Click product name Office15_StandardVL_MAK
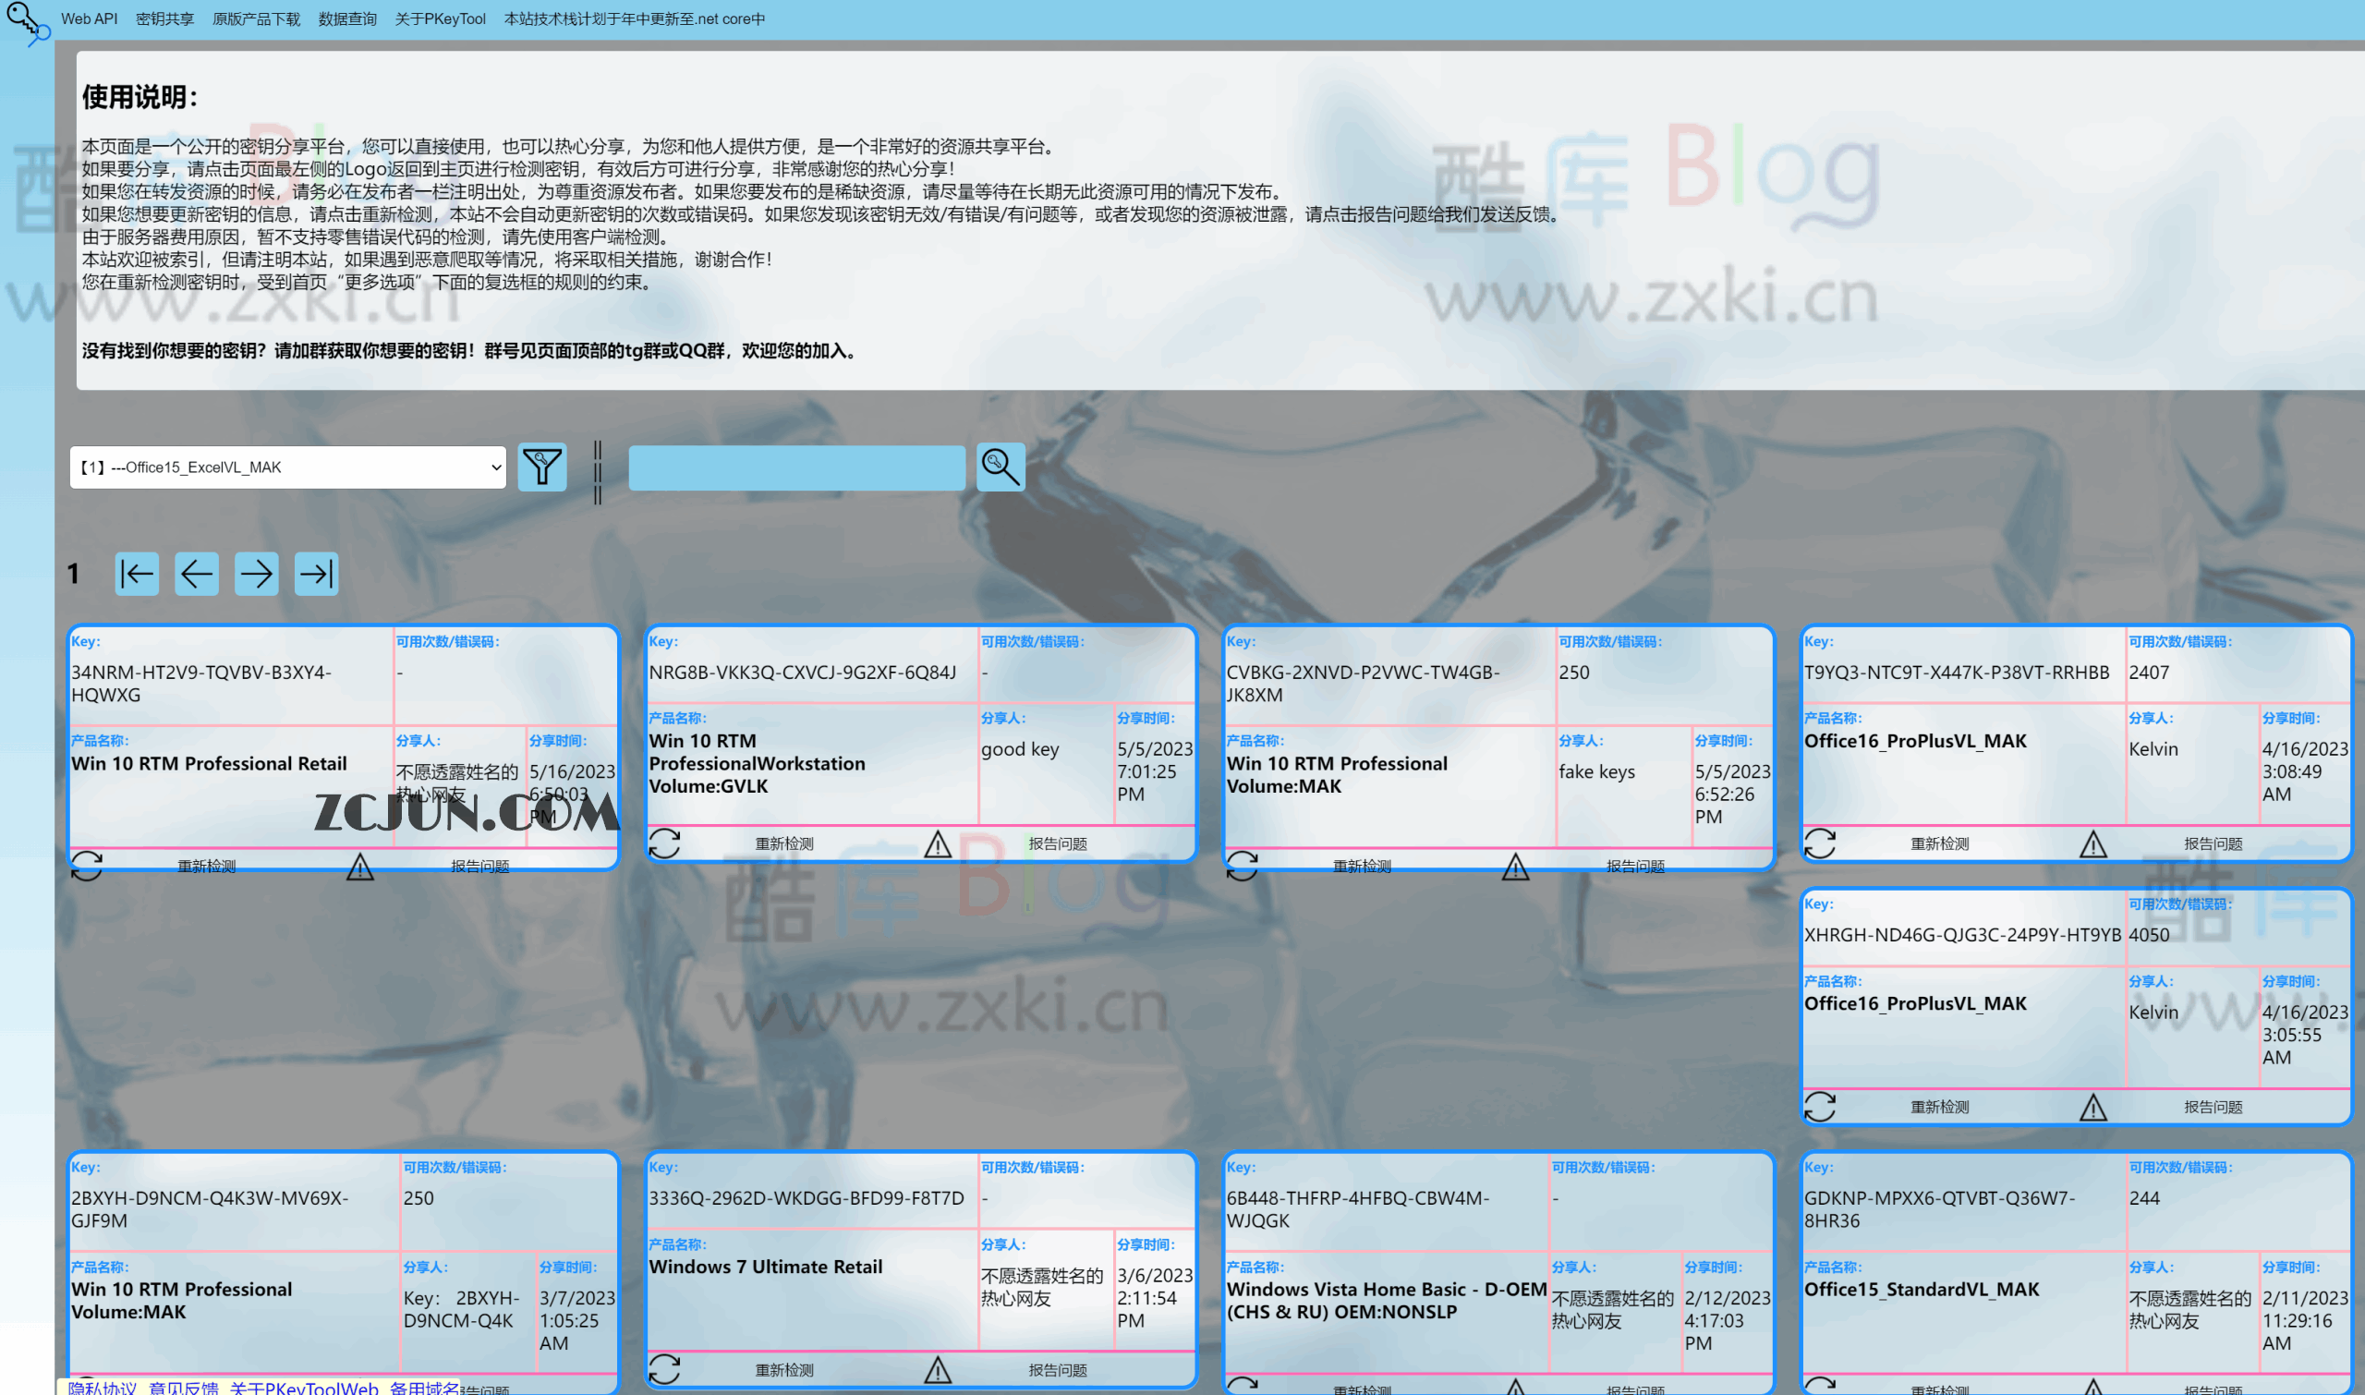This screenshot has height=1395, width=2365. click(1922, 1289)
